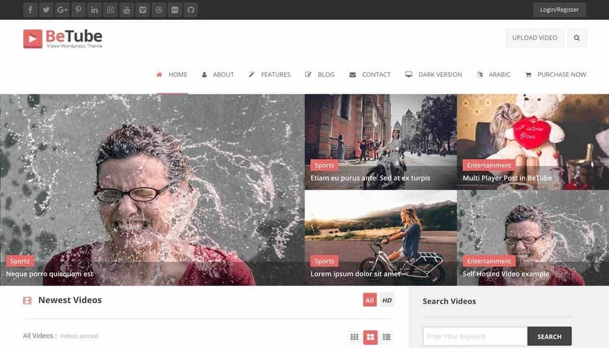Open the YouTube channel icon
This screenshot has width=609, height=348.
tap(126, 10)
